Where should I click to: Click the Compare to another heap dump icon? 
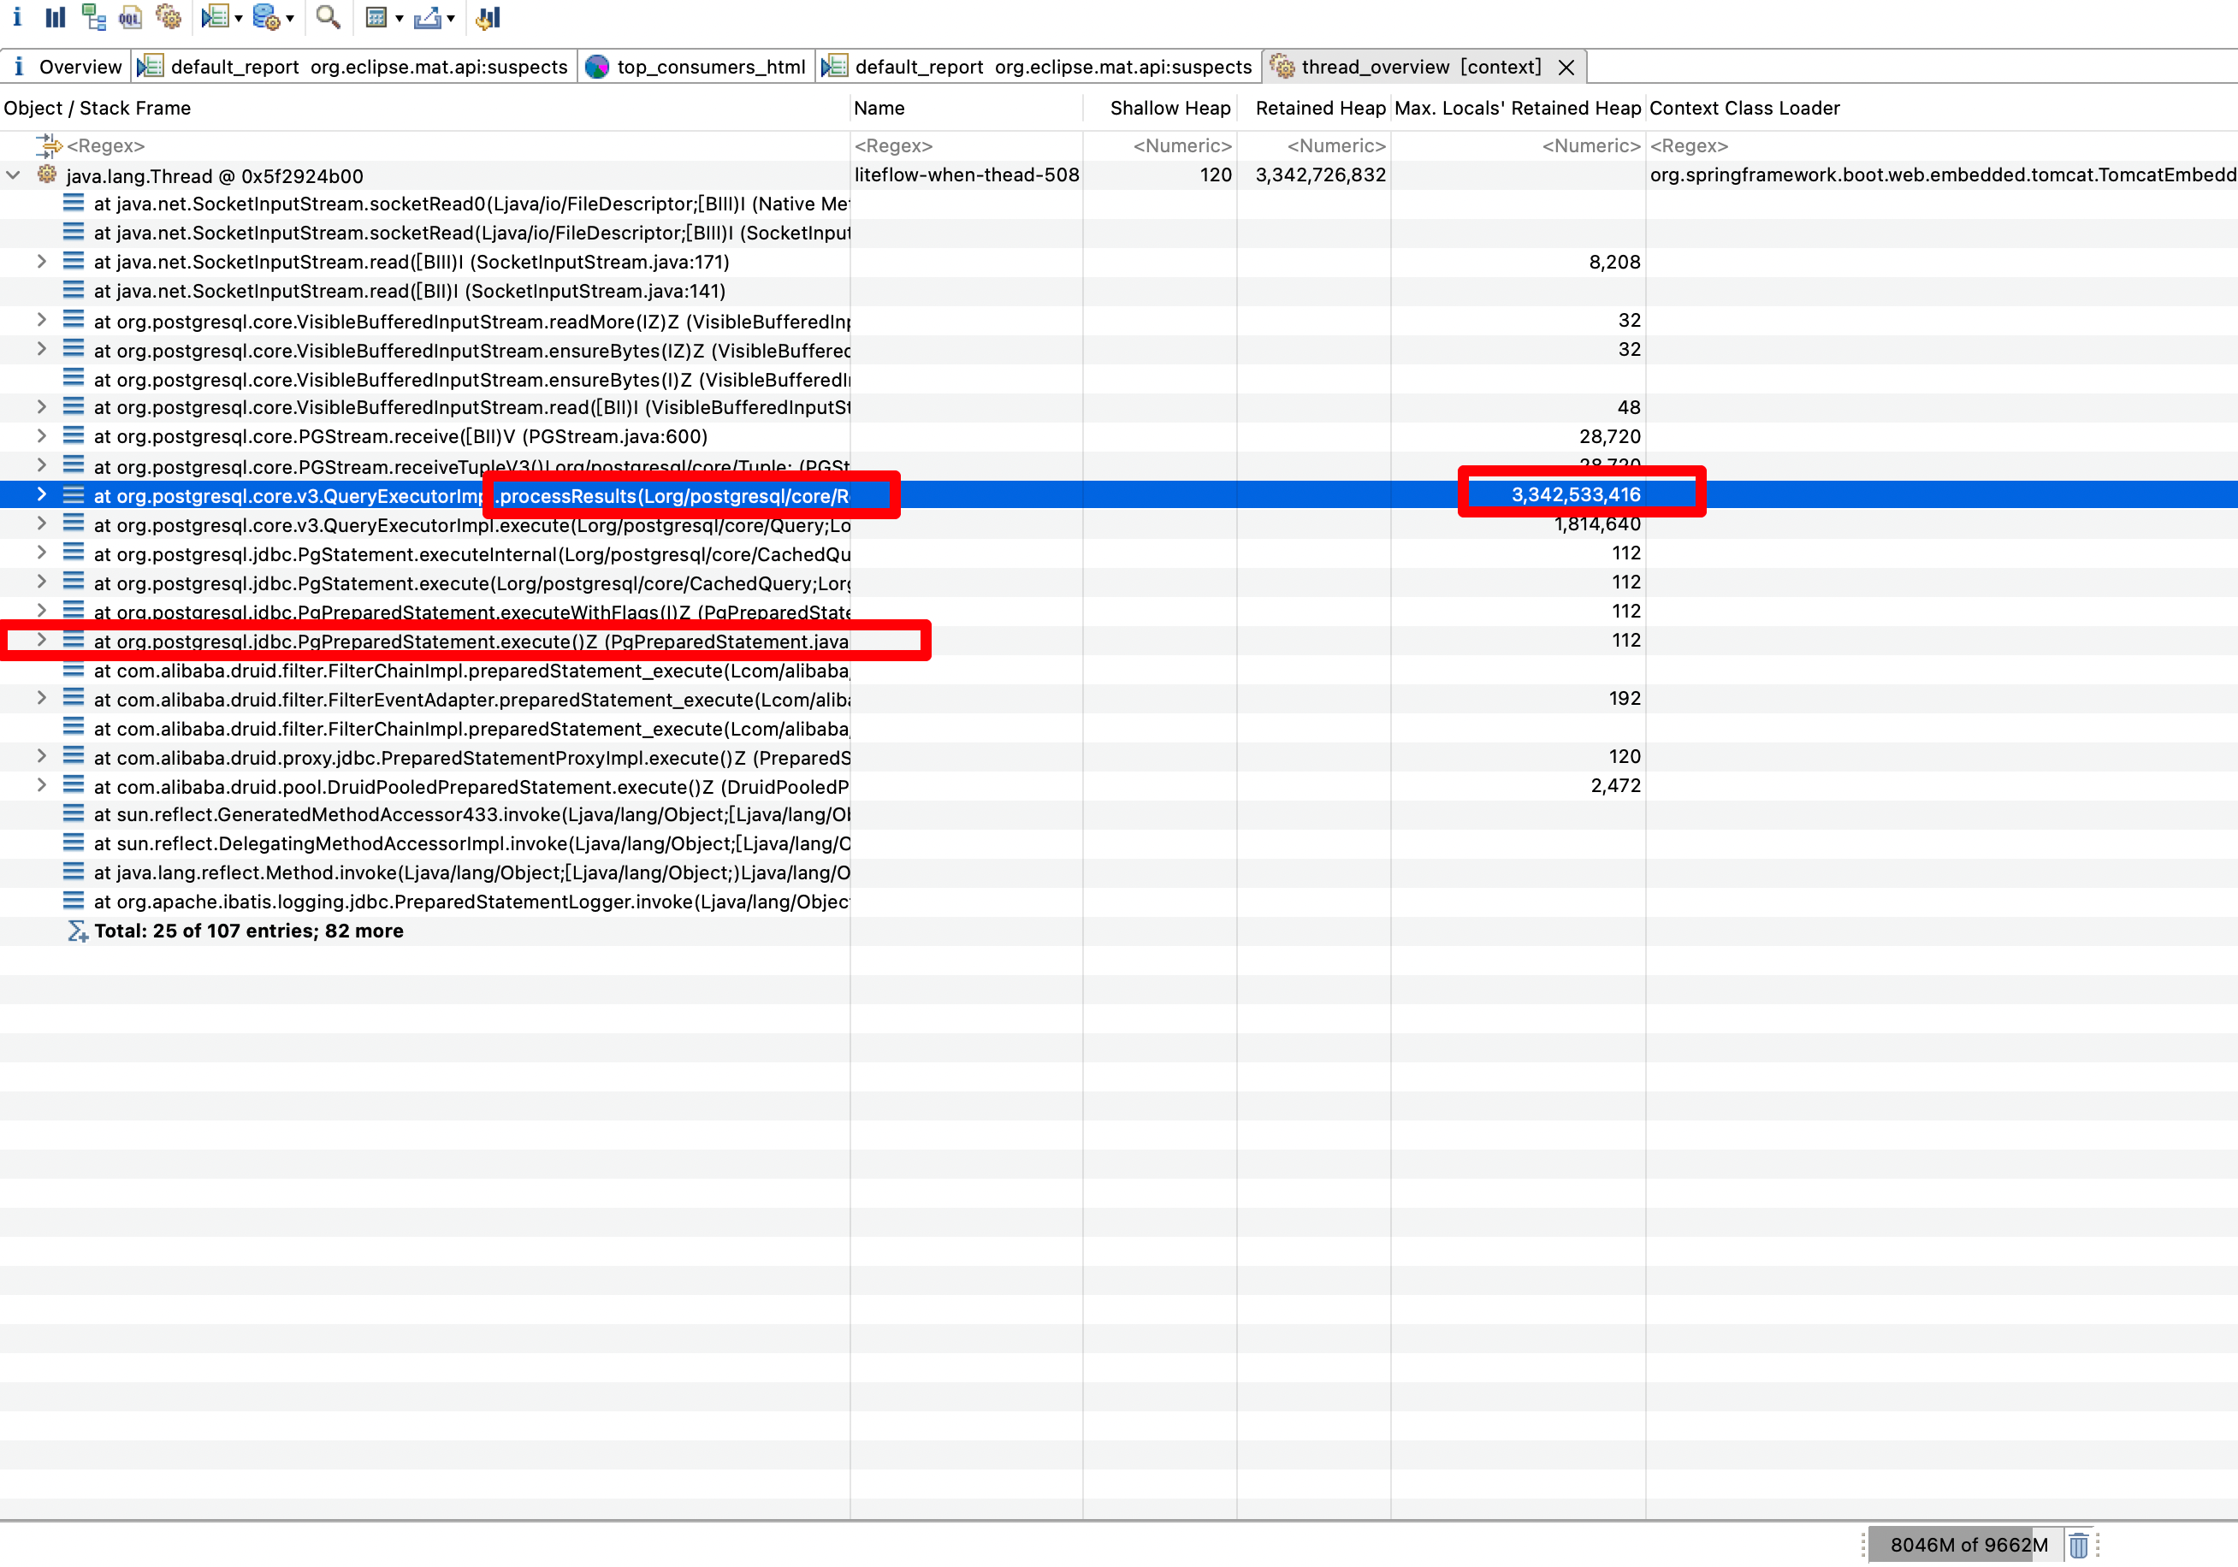tap(488, 16)
